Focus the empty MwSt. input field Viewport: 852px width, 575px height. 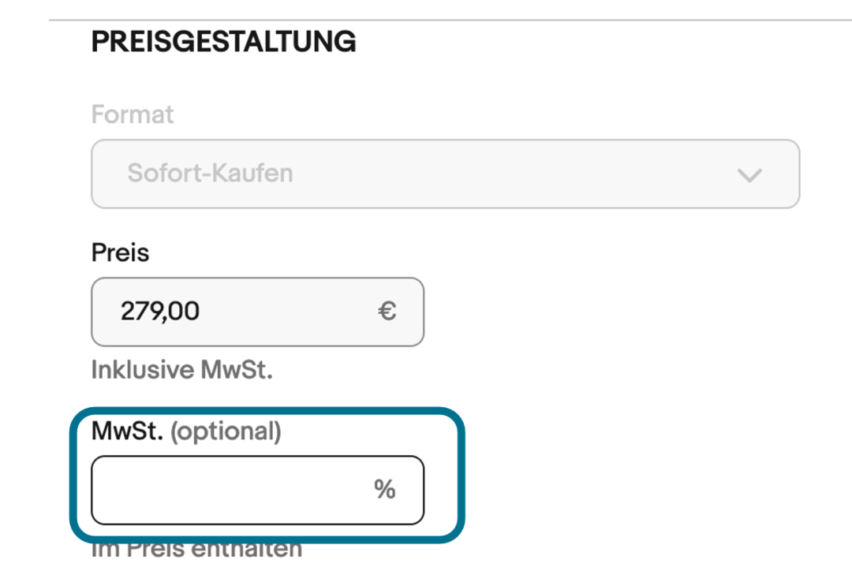(229, 490)
